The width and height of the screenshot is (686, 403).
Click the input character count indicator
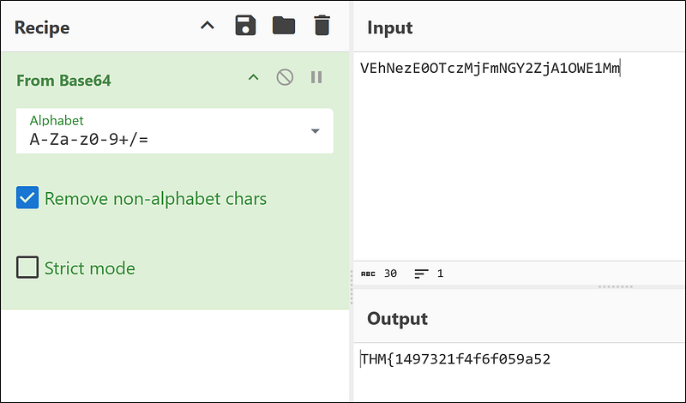(x=379, y=274)
